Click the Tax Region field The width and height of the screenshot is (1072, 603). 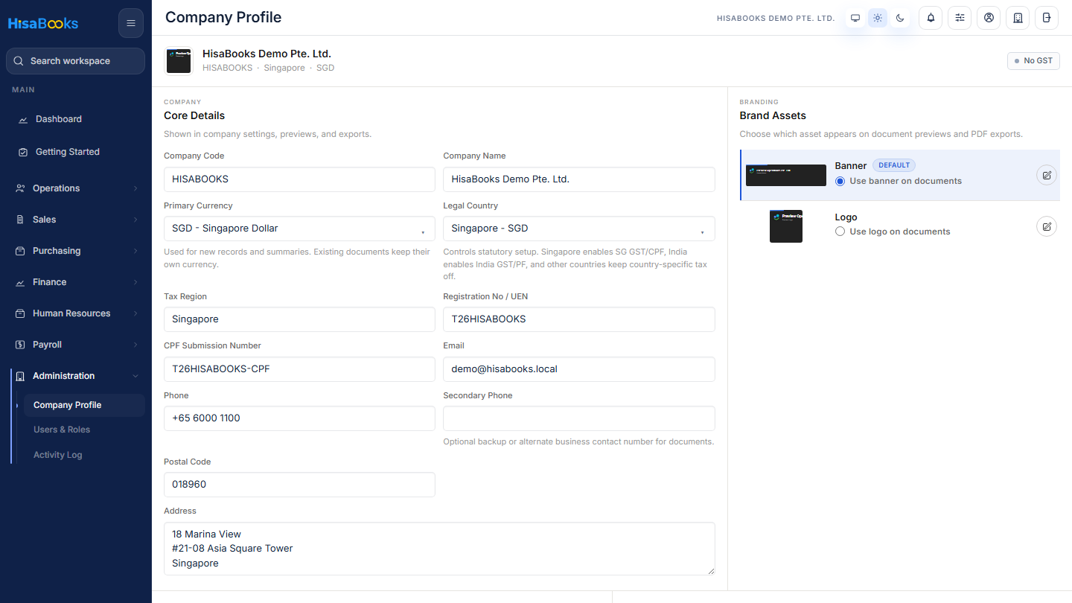[299, 319]
